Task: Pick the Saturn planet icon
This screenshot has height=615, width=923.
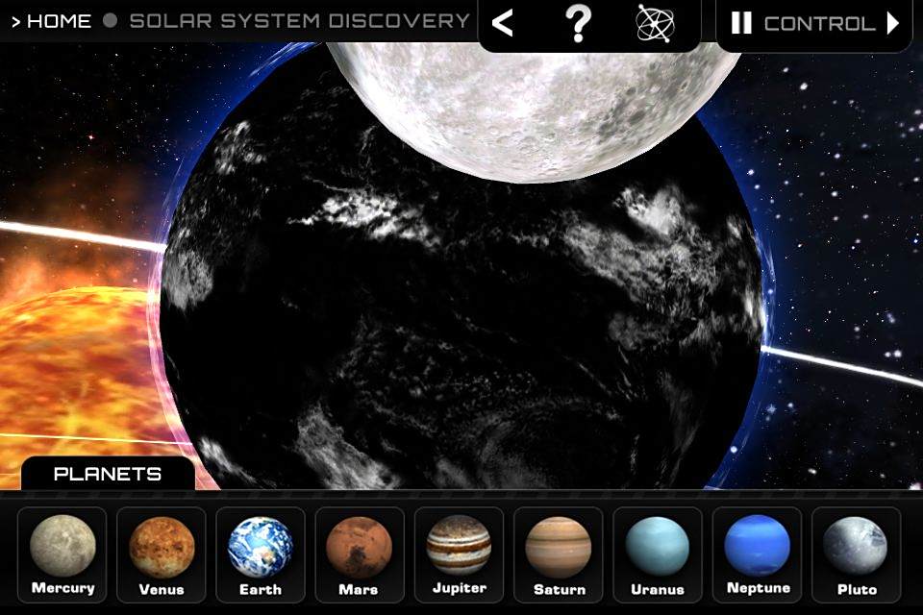Action: point(558,555)
